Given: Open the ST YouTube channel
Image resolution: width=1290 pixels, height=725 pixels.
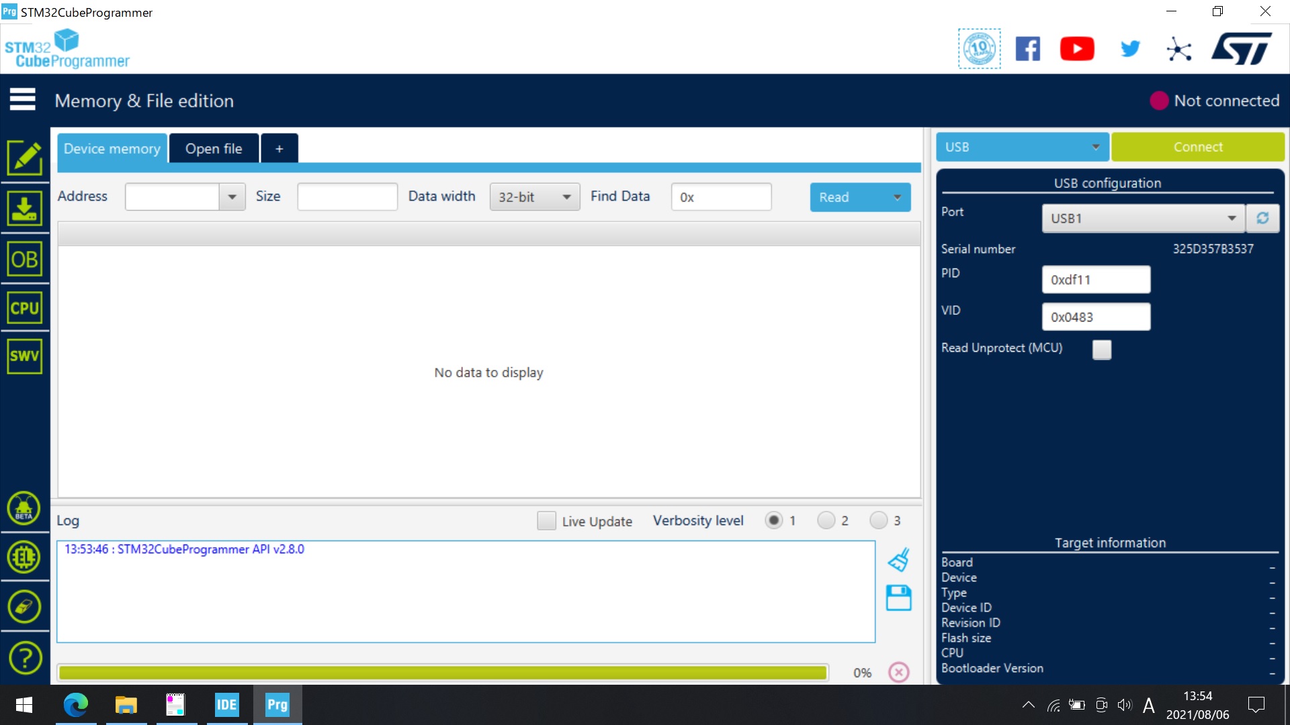Looking at the screenshot, I should 1077,49.
